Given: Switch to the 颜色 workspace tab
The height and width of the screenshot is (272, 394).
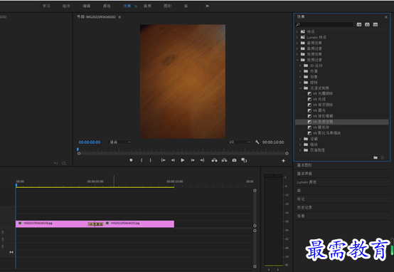Looking at the screenshot, I should click(x=107, y=6).
